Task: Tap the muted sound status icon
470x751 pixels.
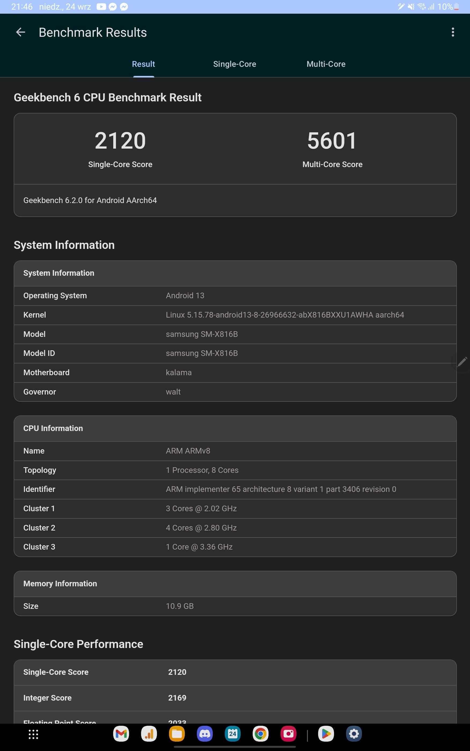Action: click(411, 6)
